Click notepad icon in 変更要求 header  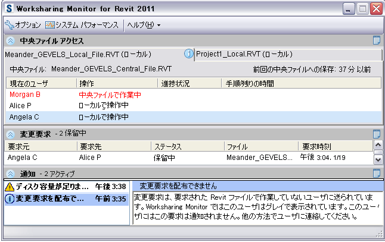(377, 134)
